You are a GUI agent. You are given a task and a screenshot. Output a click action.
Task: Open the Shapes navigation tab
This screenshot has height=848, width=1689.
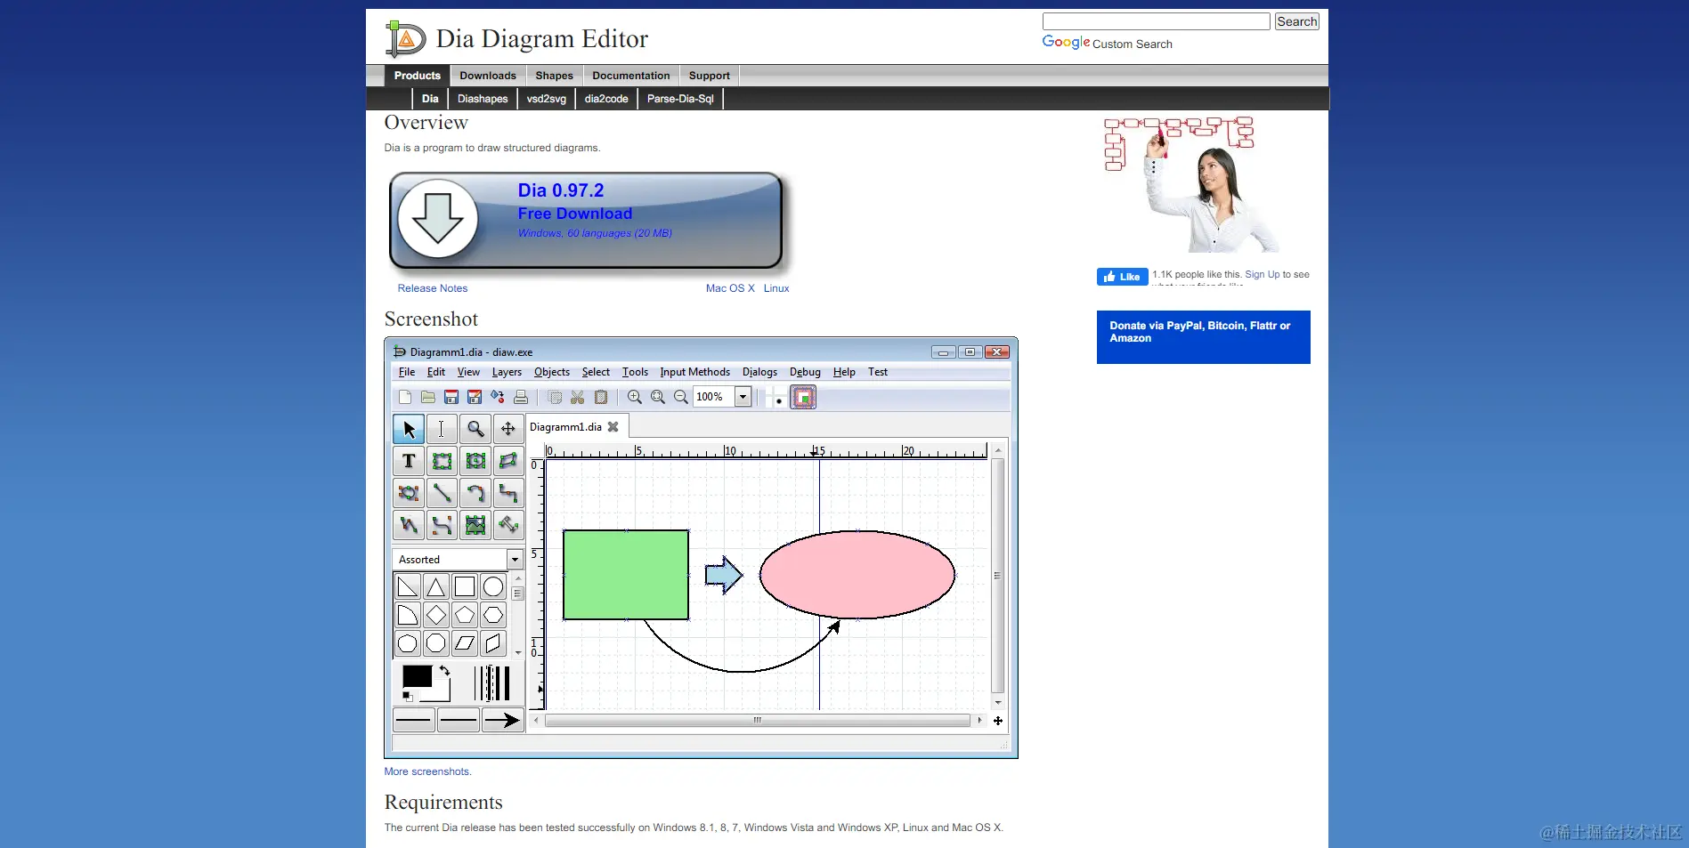click(554, 76)
